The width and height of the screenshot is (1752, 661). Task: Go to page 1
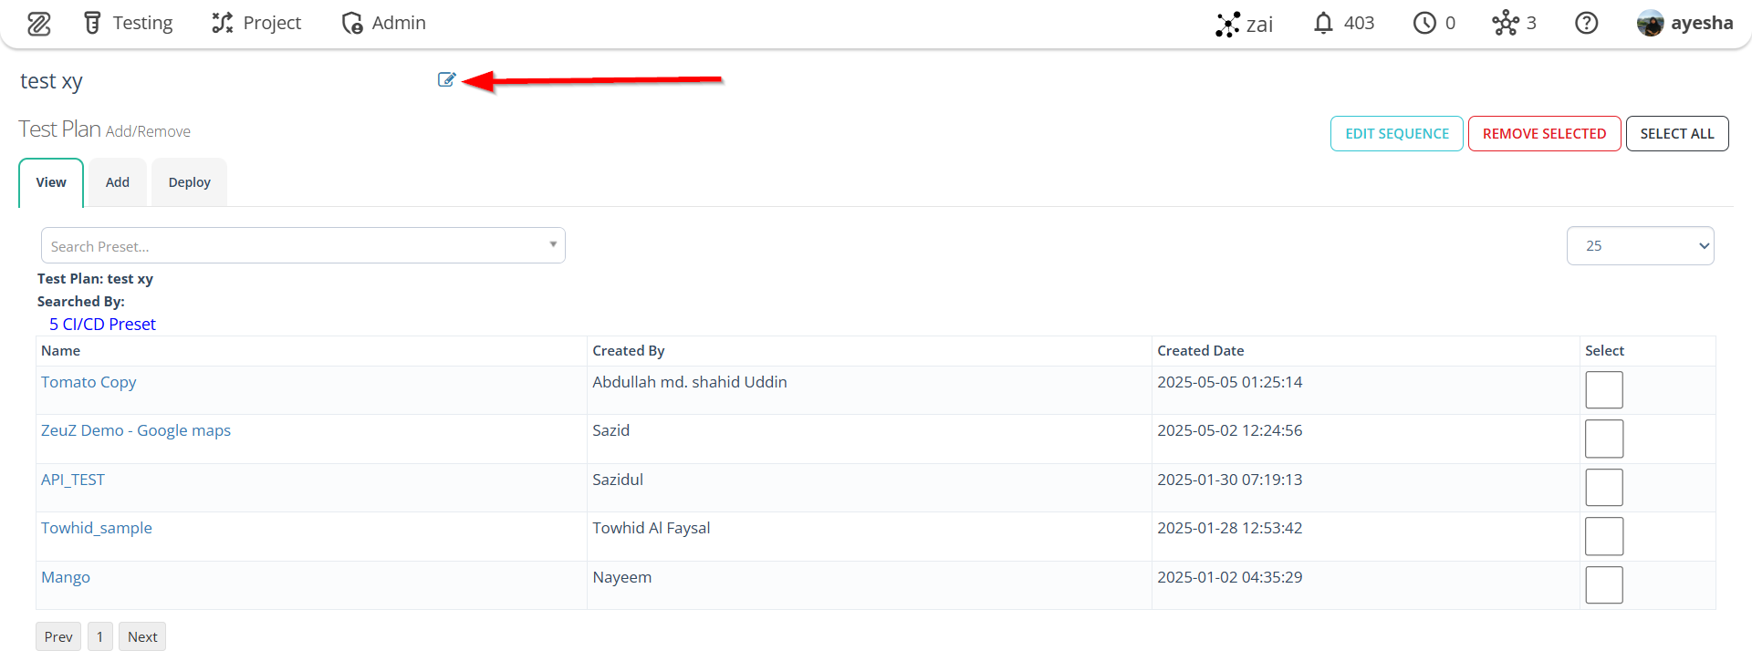tap(100, 636)
